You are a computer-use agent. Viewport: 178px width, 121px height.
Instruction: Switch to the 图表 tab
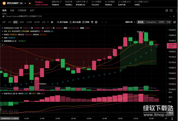4,11
